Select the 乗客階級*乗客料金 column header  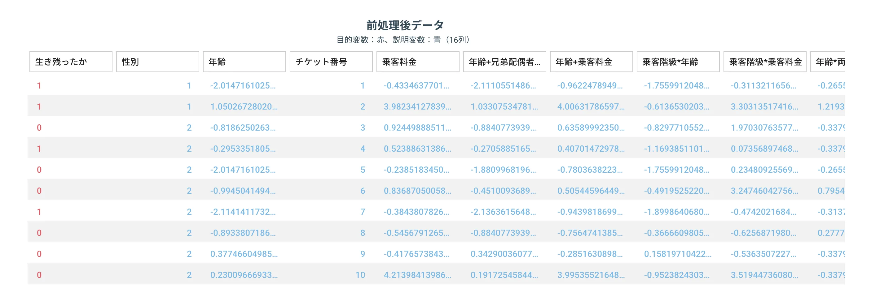(765, 62)
